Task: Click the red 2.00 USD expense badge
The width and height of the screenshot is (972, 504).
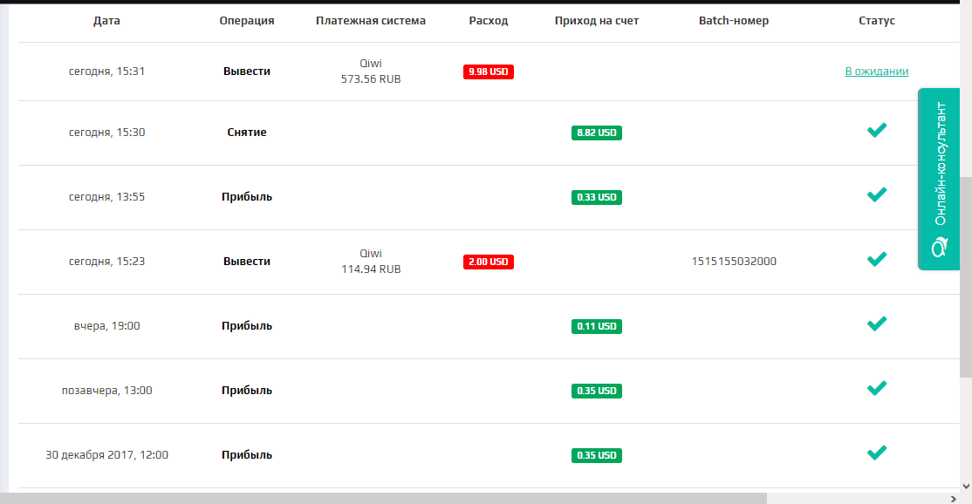Action: tap(489, 262)
